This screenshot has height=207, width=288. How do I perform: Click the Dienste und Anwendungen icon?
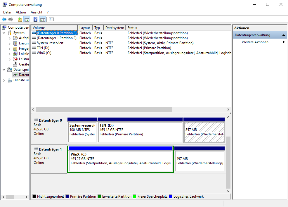10,80
